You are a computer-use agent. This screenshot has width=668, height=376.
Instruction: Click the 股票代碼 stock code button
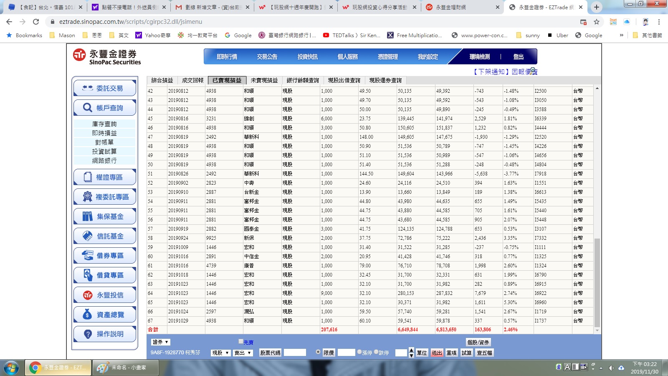coord(270,353)
